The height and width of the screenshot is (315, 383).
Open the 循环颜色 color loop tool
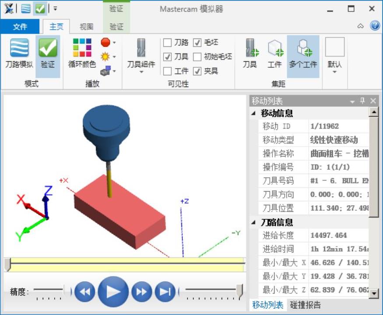pyautogui.click(x=82, y=53)
